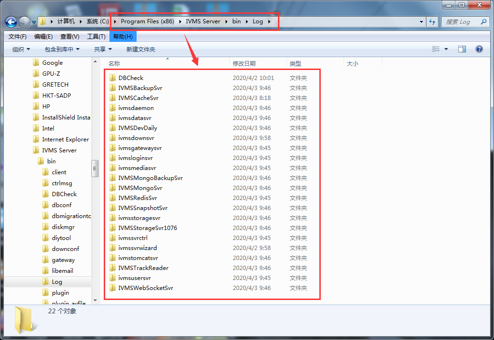The height and width of the screenshot is (340, 494).
Task: Click the change view icon
Action: pyautogui.click(x=436, y=49)
